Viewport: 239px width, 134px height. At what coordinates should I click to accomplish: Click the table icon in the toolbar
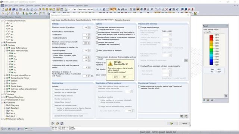[62, 9]
